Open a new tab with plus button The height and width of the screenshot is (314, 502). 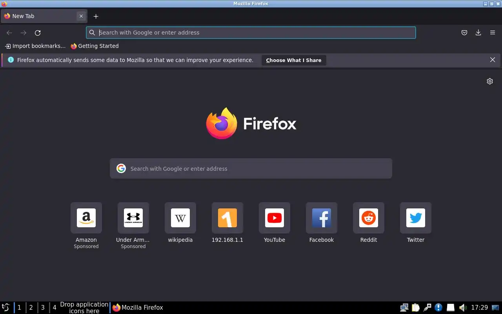[x=96, y=16]
